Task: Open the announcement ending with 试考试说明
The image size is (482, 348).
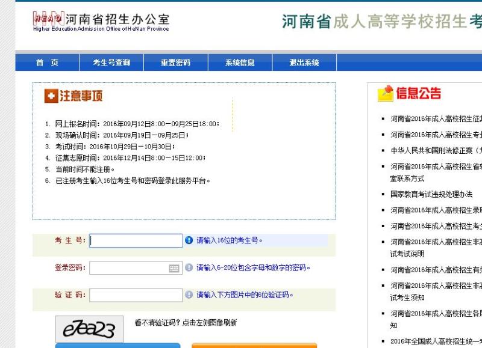Action: 436,248
